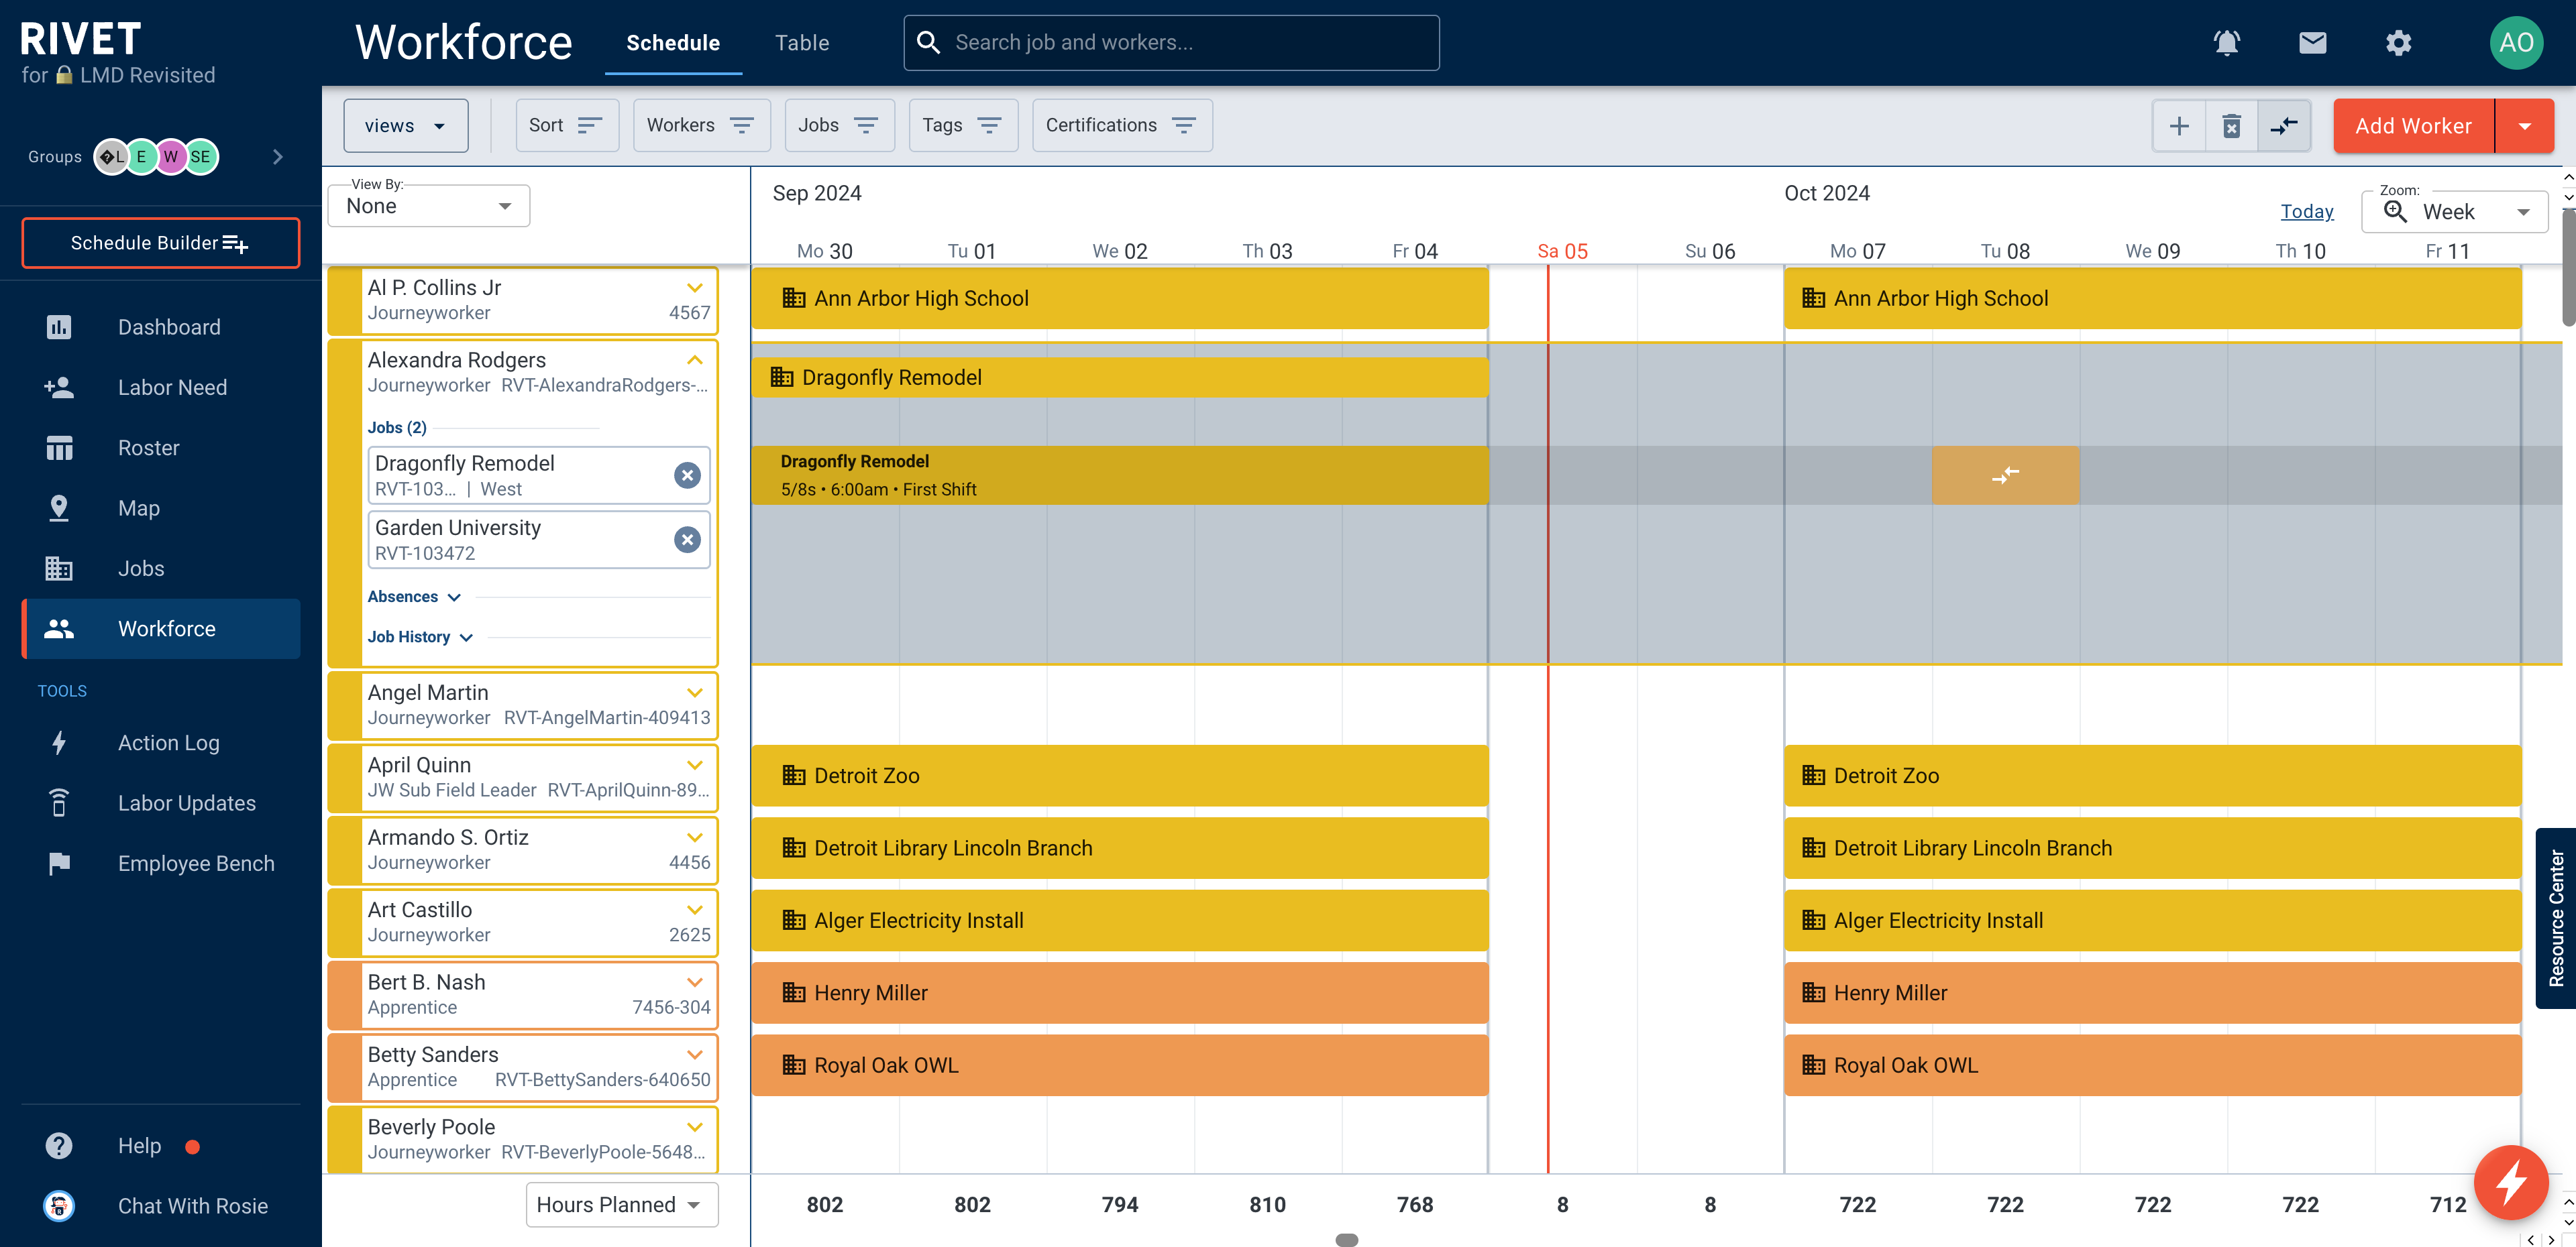Open Action Log tool
The height and width of the screenshot is (1247, 2576).
[160, 742]
